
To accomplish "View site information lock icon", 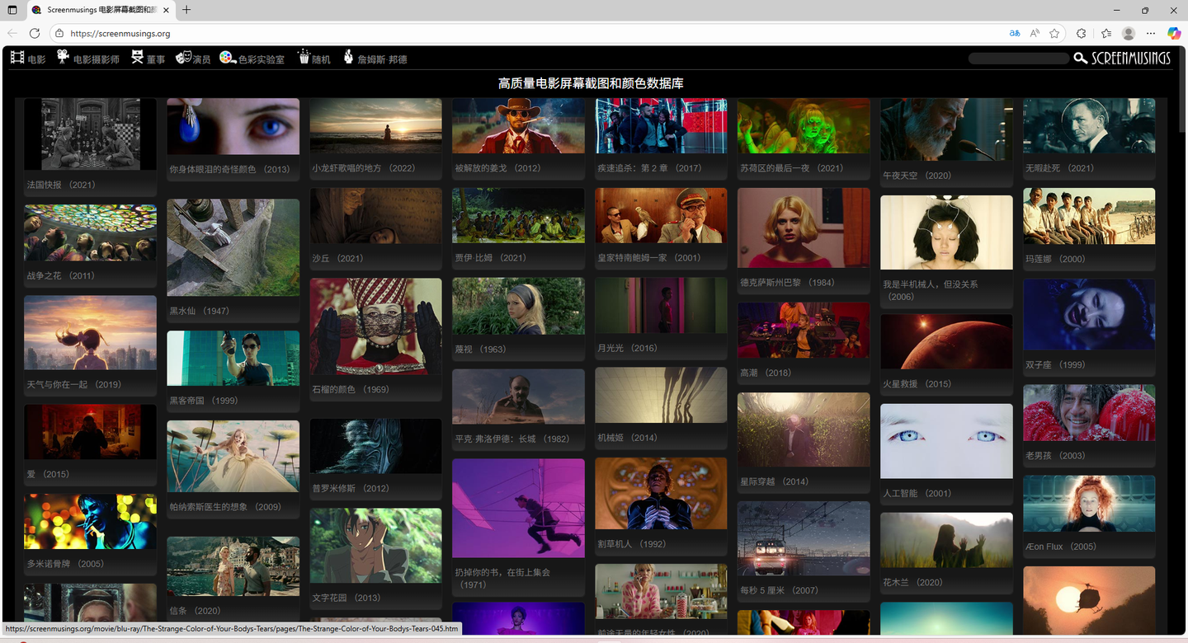I will point(59,33).
